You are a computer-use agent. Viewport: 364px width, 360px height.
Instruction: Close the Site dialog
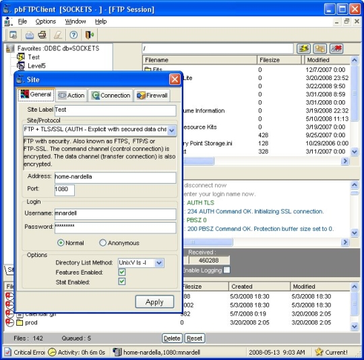click(175, 79)
